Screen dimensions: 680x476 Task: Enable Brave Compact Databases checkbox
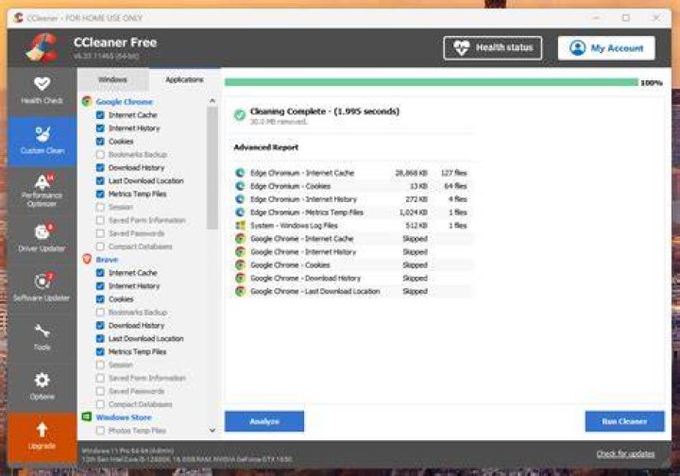[100, 404]
